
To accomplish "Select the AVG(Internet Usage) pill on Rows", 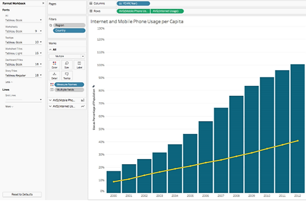I will 167,11.
